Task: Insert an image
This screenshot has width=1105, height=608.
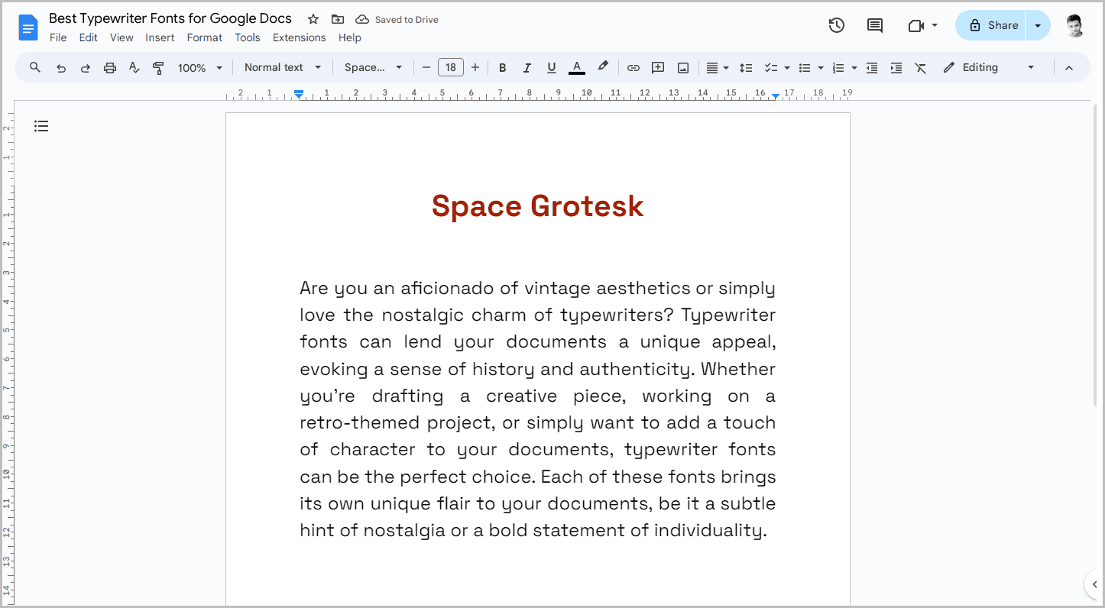Action: tap(682, 67)
